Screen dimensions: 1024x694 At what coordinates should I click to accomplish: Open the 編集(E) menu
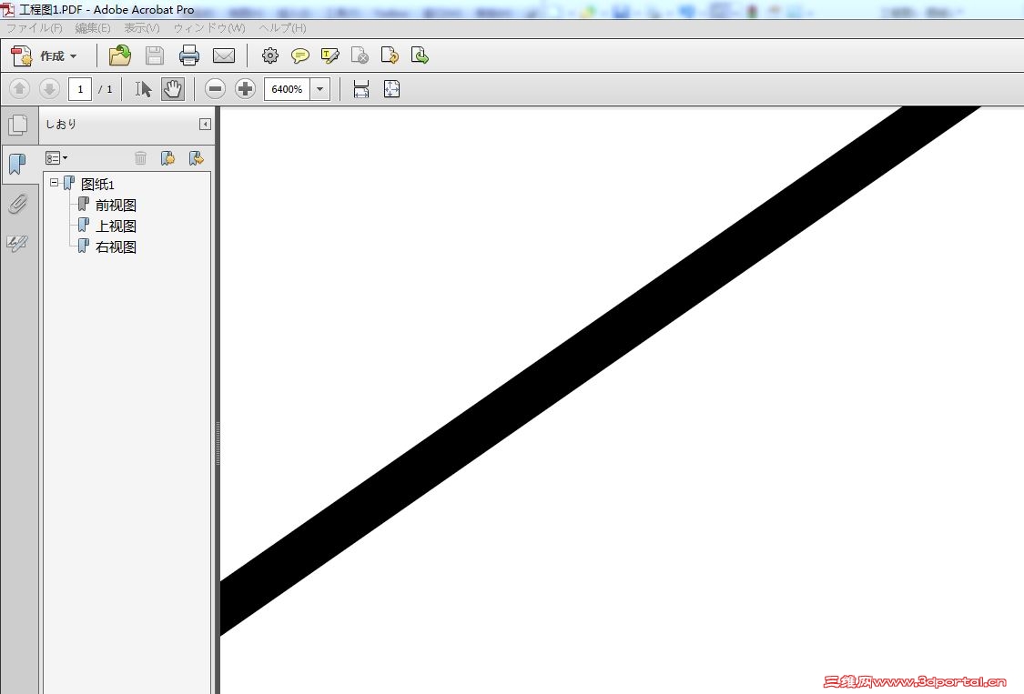93,28
